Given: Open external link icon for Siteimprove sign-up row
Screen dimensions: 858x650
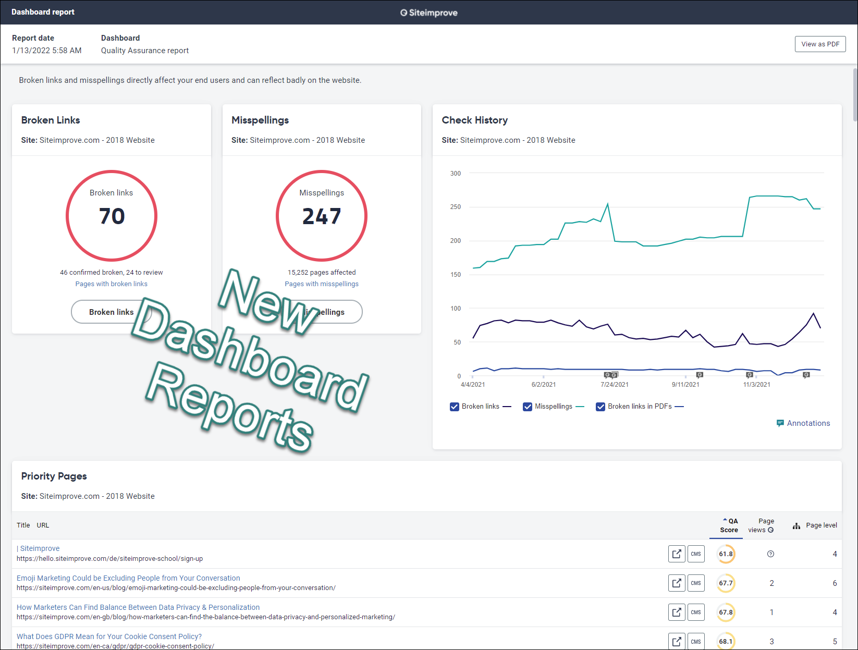Looking at the screenshot, I should (677, 554).
